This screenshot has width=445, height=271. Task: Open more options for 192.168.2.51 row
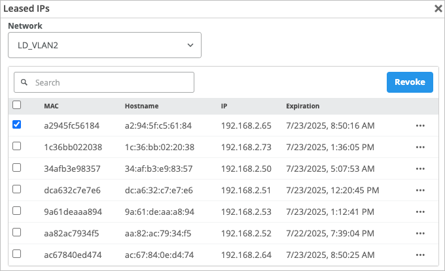[420, 190]
